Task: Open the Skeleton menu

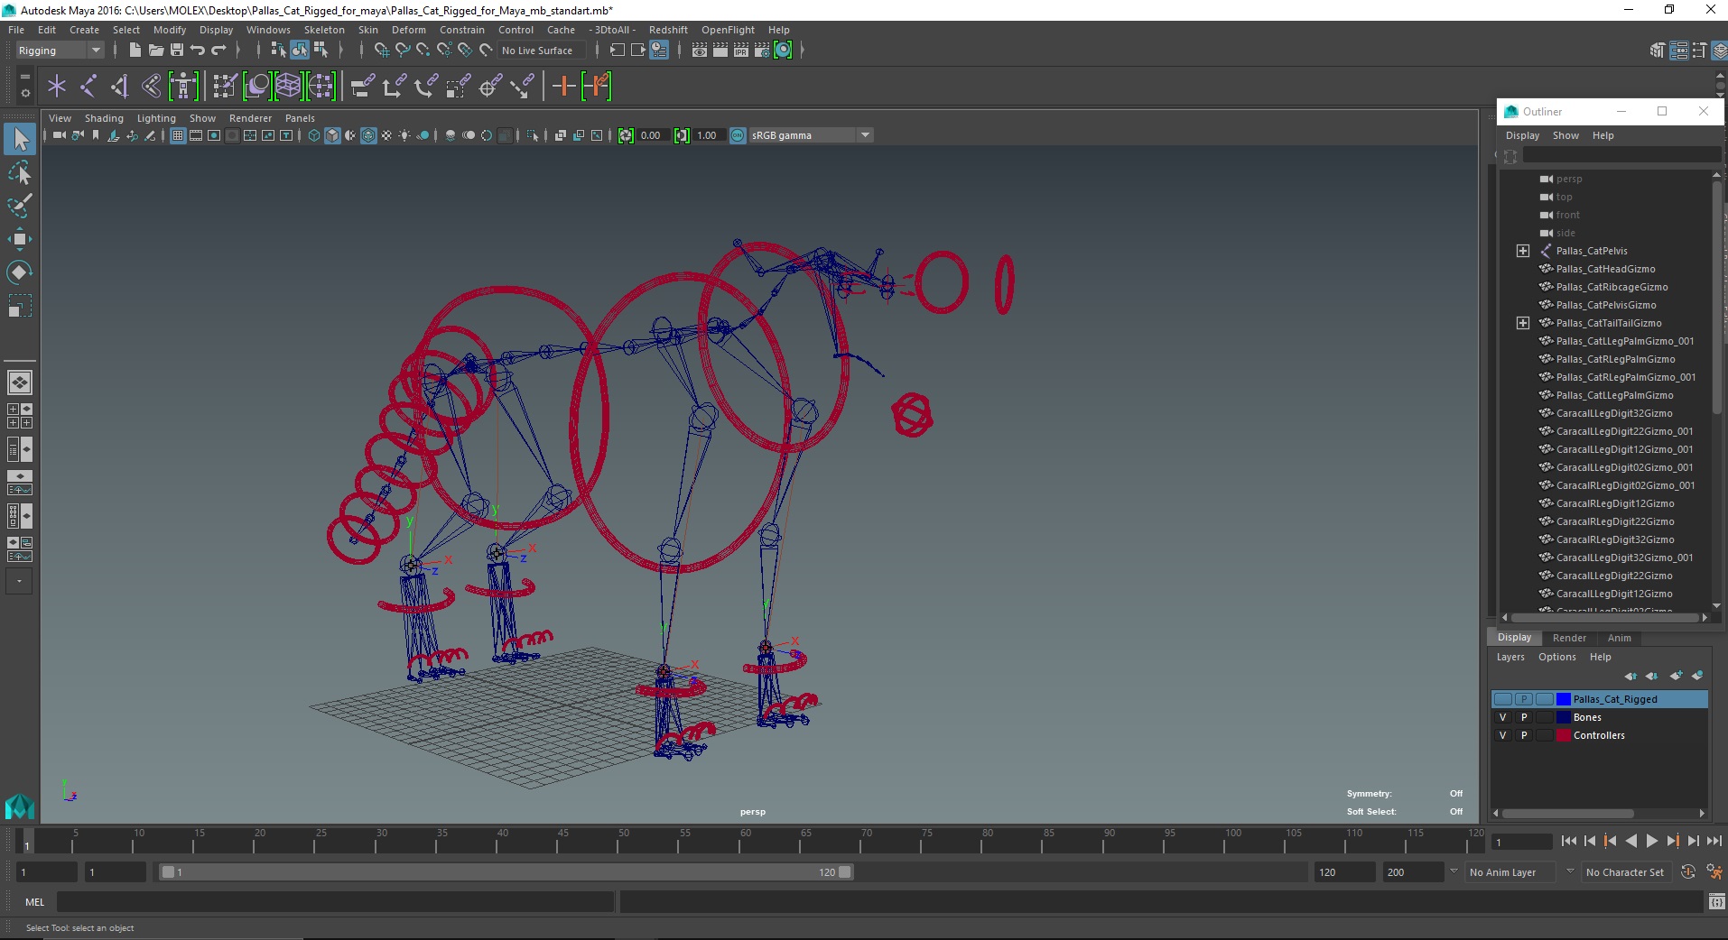Action: [324, 30]
